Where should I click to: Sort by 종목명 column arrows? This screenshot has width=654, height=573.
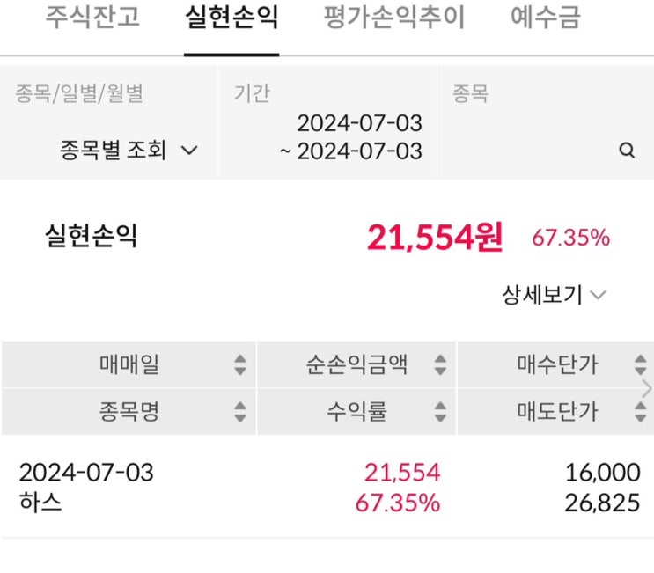click(x=240, y=411)
